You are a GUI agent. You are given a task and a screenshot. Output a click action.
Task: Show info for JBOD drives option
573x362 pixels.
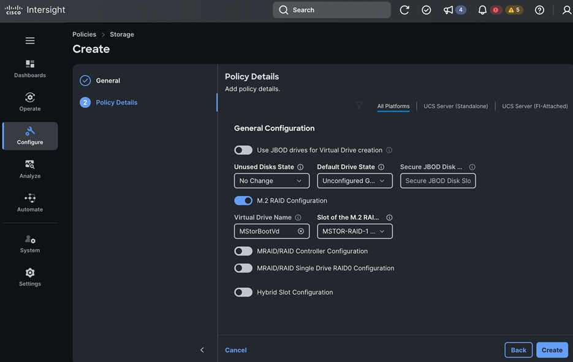389,150
